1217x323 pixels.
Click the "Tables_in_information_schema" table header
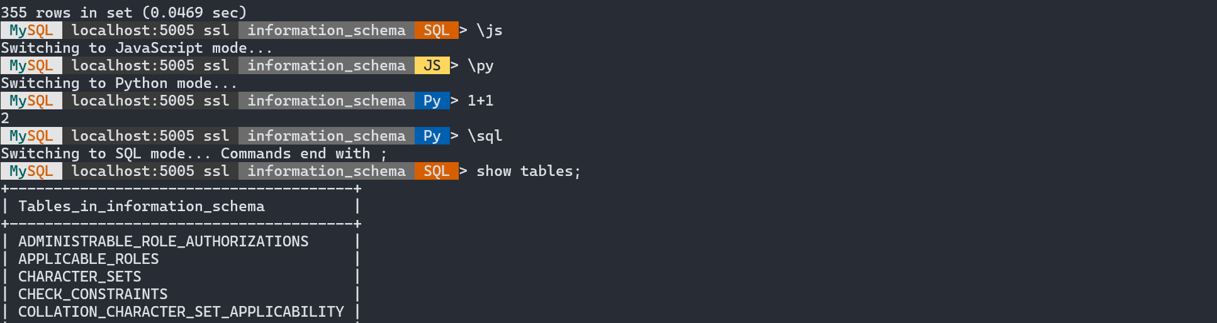tap(142, 206)
